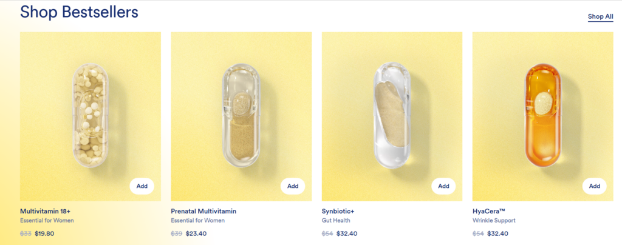The width and height of the screenshot is (622, 245).
Task: Click the $19.80 sale price
Action: click(x=45, y=233)
